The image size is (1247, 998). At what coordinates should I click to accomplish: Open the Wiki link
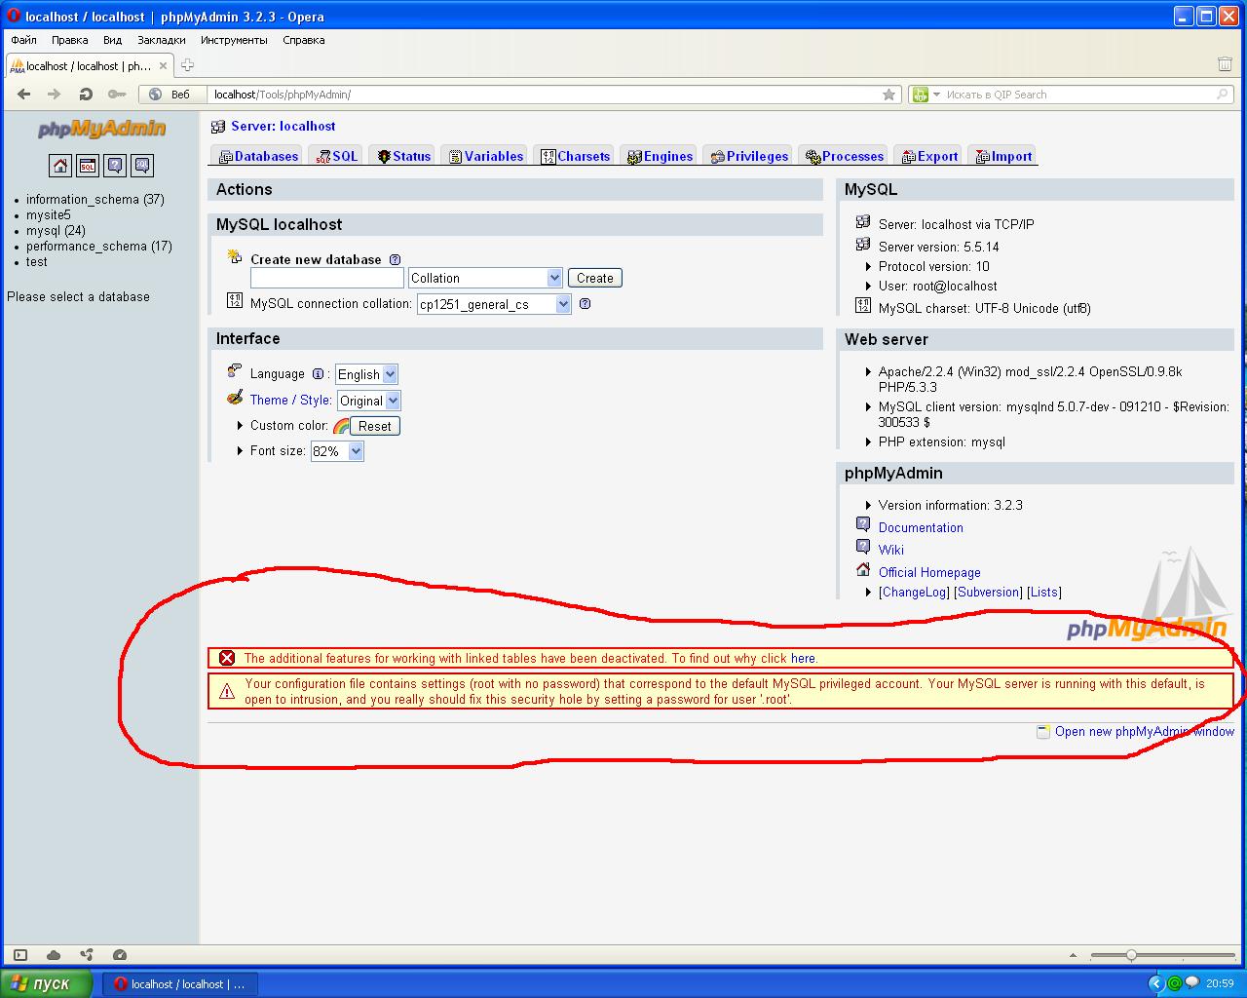tap(891, 550)
